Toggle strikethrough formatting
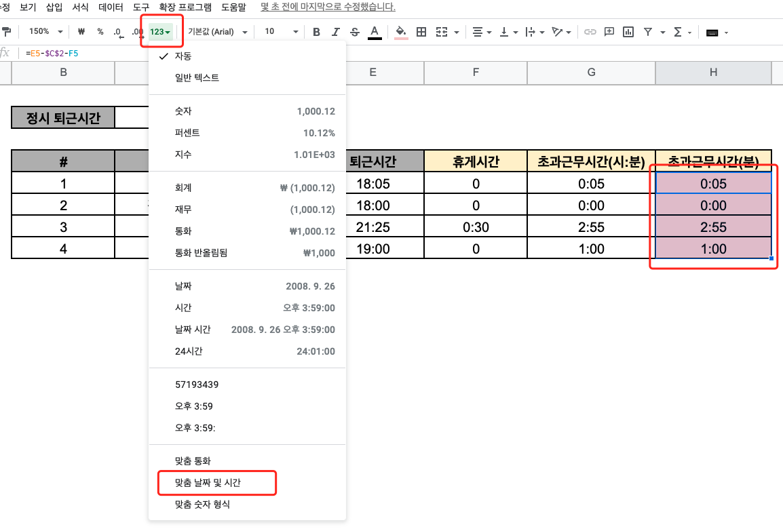The image size is (783, 531). (x=354, y=32)
